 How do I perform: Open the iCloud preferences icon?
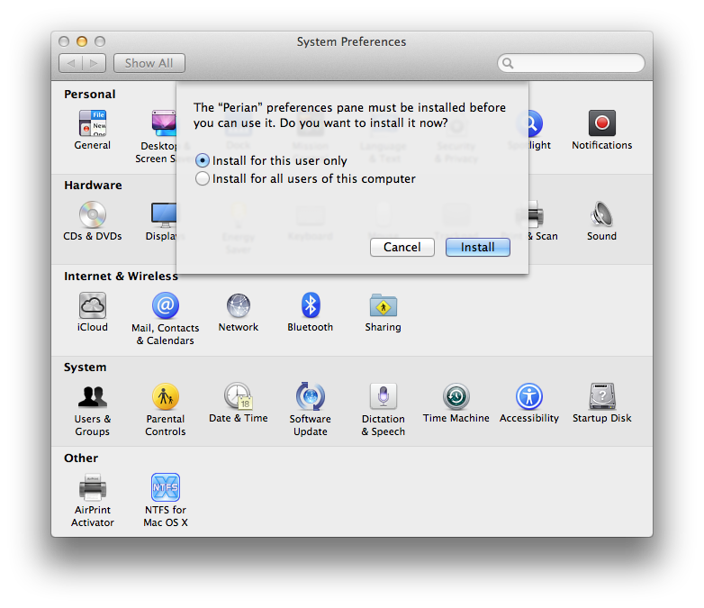pyautogui.click(x=92, y=306)
